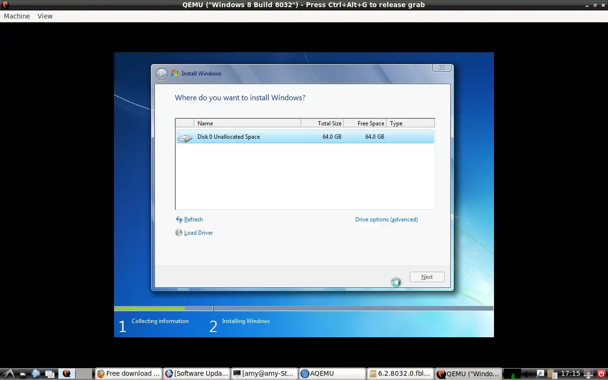Click the show desktop windows icon
The height and width of the screenshot is (380, 608).
coord(49,374)
